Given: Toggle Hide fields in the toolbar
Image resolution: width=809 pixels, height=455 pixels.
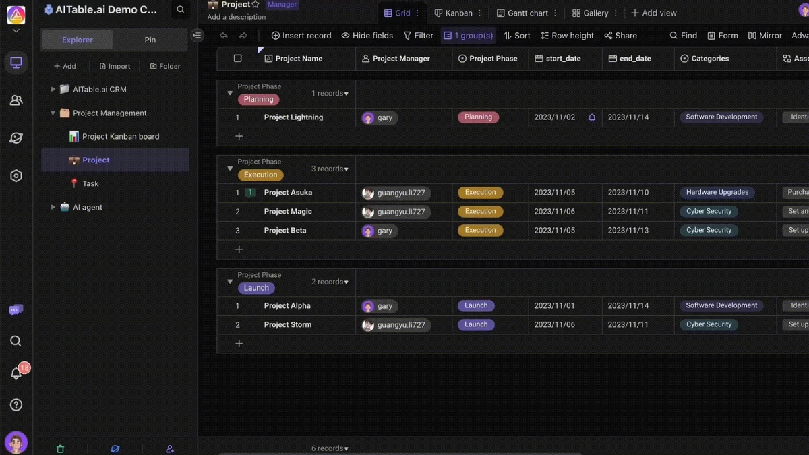Looking at the screenshot, I should 367,36.
